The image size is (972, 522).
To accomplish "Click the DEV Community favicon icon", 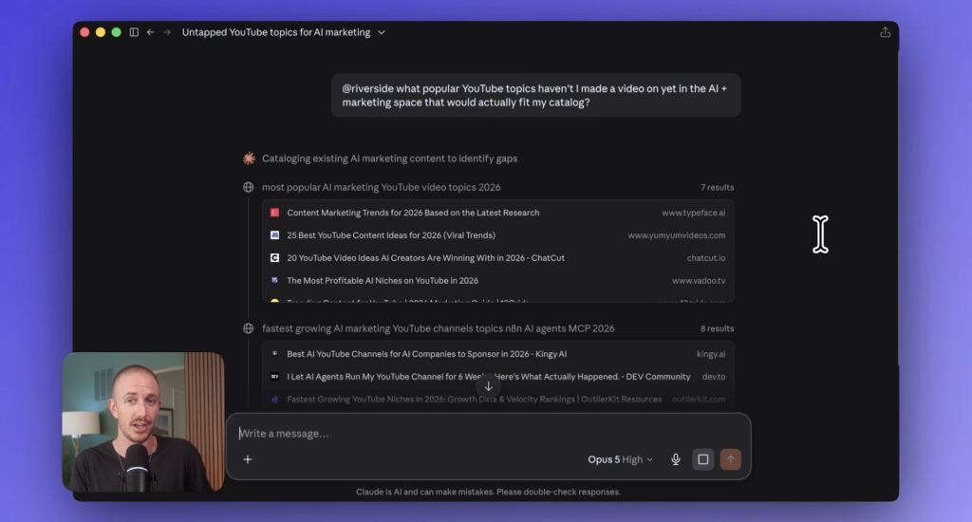I will (x=274, y=376).
